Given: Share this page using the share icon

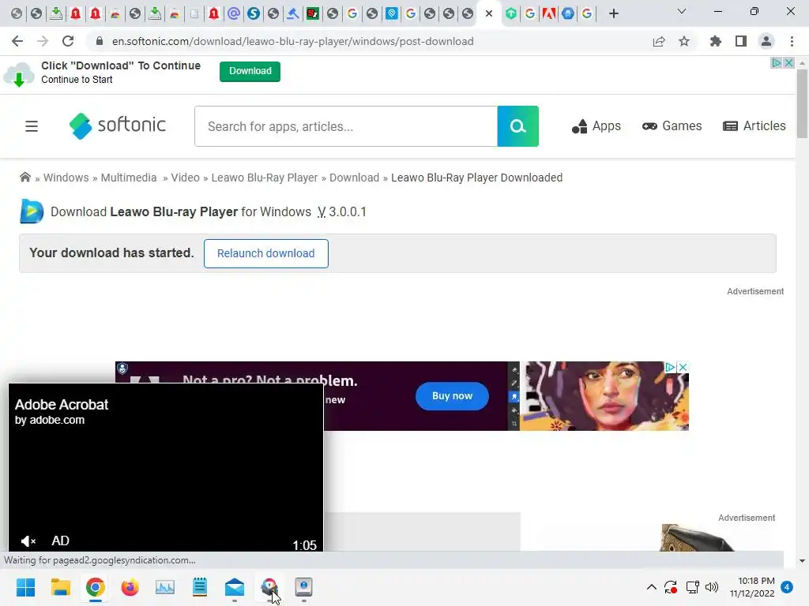Looking at the screenshot, I should pyautogui.click(x=659, y=41).
